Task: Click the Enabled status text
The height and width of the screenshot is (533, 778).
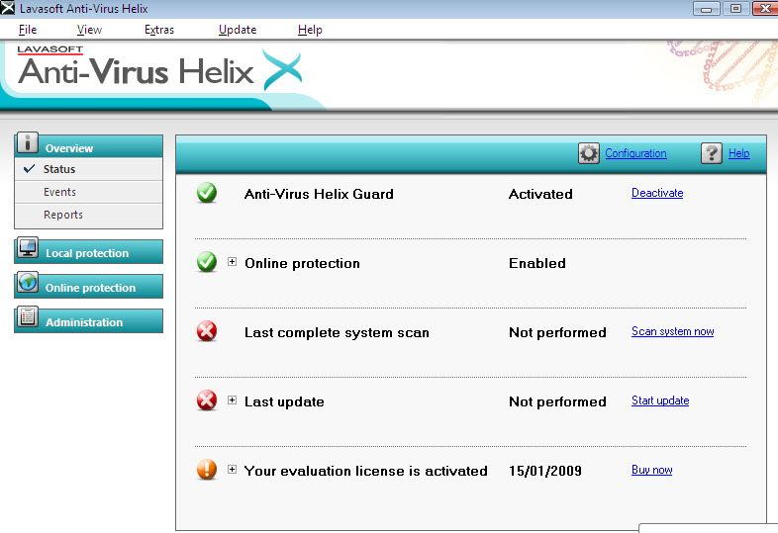Action: pos(536,263)
